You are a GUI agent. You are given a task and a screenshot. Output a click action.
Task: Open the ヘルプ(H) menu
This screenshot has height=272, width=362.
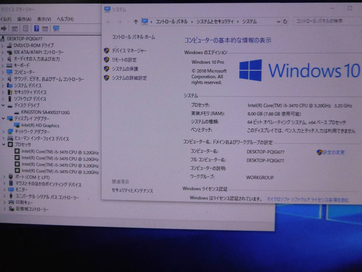(x=65, y=19)
